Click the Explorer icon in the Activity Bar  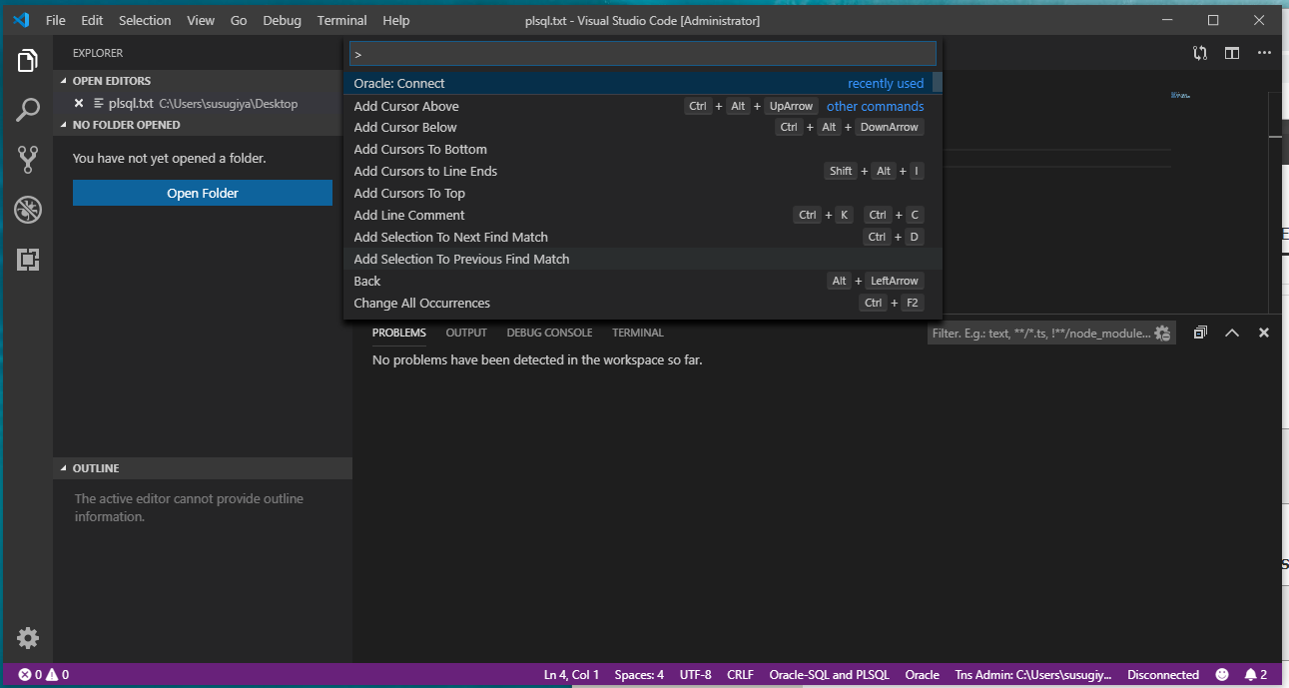(27, 60)
